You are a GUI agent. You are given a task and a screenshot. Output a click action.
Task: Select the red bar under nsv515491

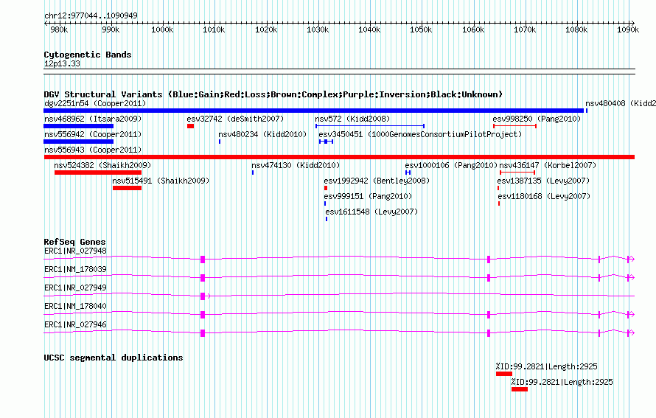pyautogui.click(x=128, y=188)
